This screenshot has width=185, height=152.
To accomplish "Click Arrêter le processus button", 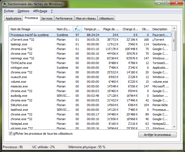I will click(157, 135).
